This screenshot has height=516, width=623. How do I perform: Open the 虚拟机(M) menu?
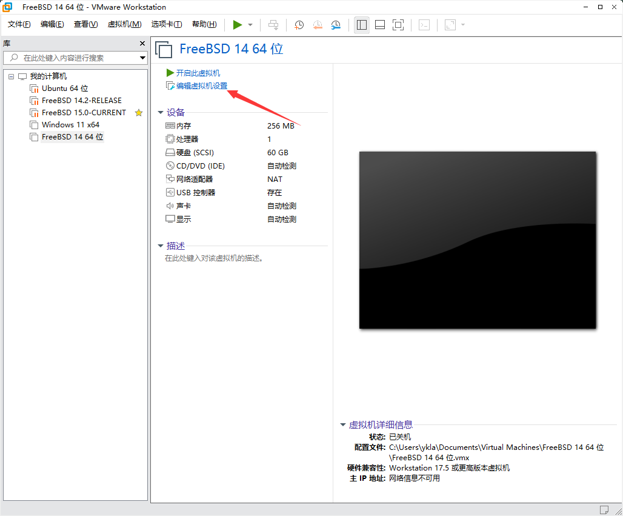click(x=124, y=24)
